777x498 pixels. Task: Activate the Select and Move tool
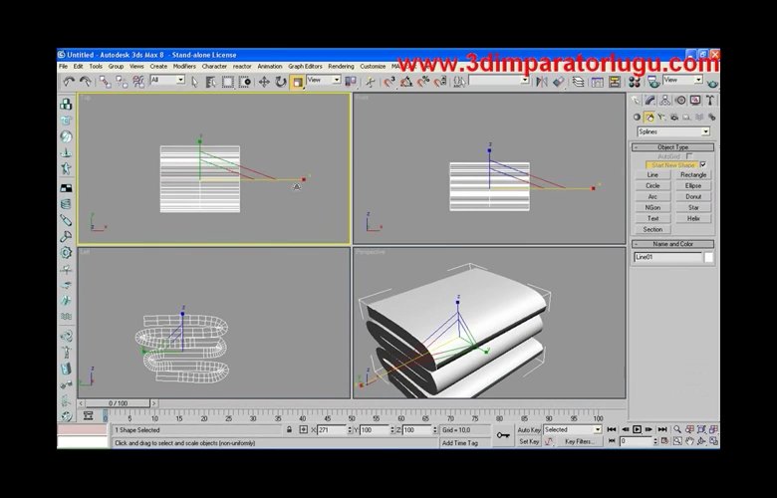tap(264, 82)
